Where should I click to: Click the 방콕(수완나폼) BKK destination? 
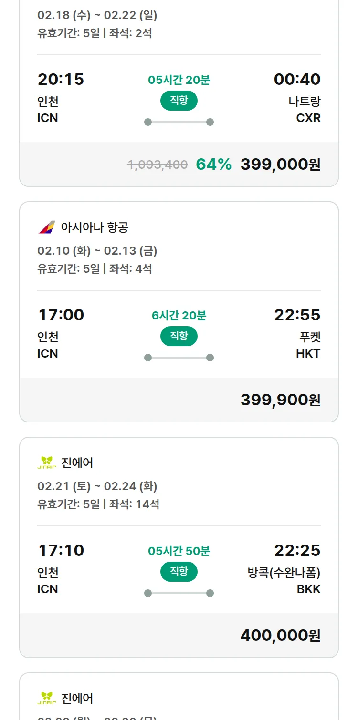284,580
